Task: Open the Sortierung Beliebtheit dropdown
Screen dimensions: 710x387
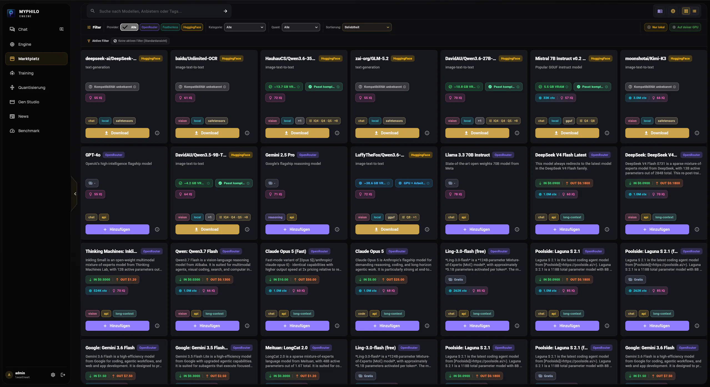Action: 367,27
